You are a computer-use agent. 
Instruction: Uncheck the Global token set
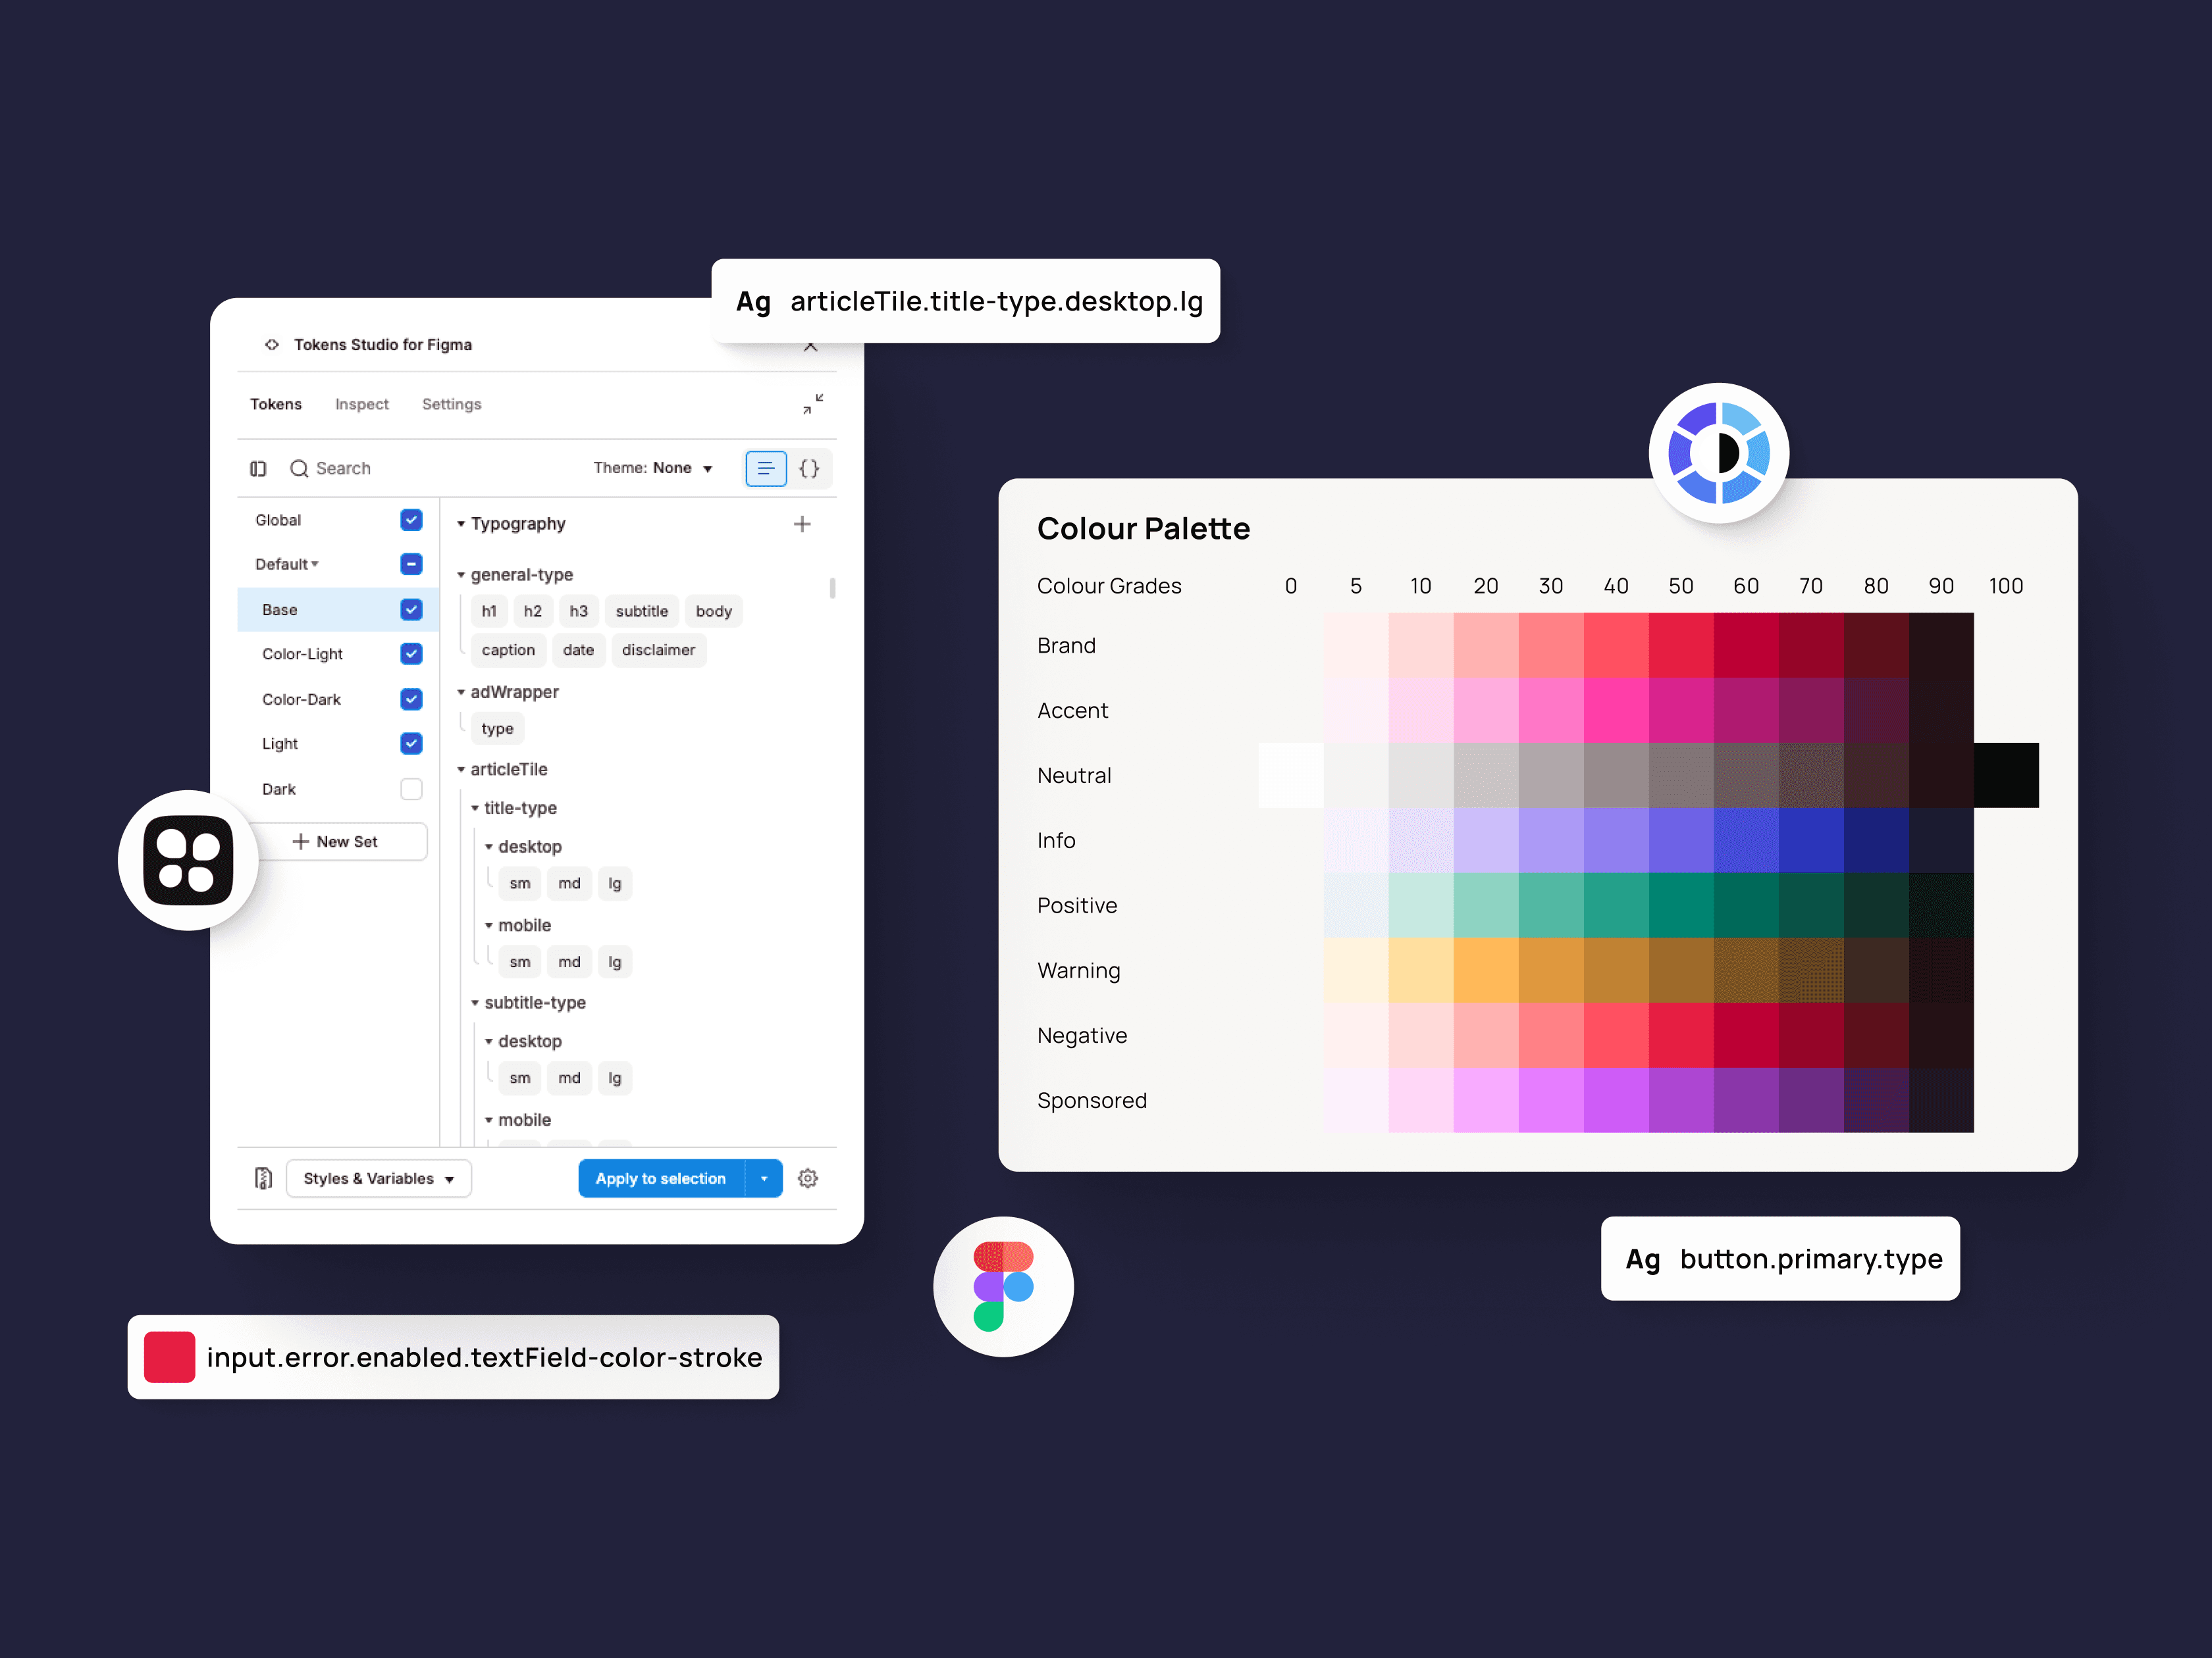411,520
